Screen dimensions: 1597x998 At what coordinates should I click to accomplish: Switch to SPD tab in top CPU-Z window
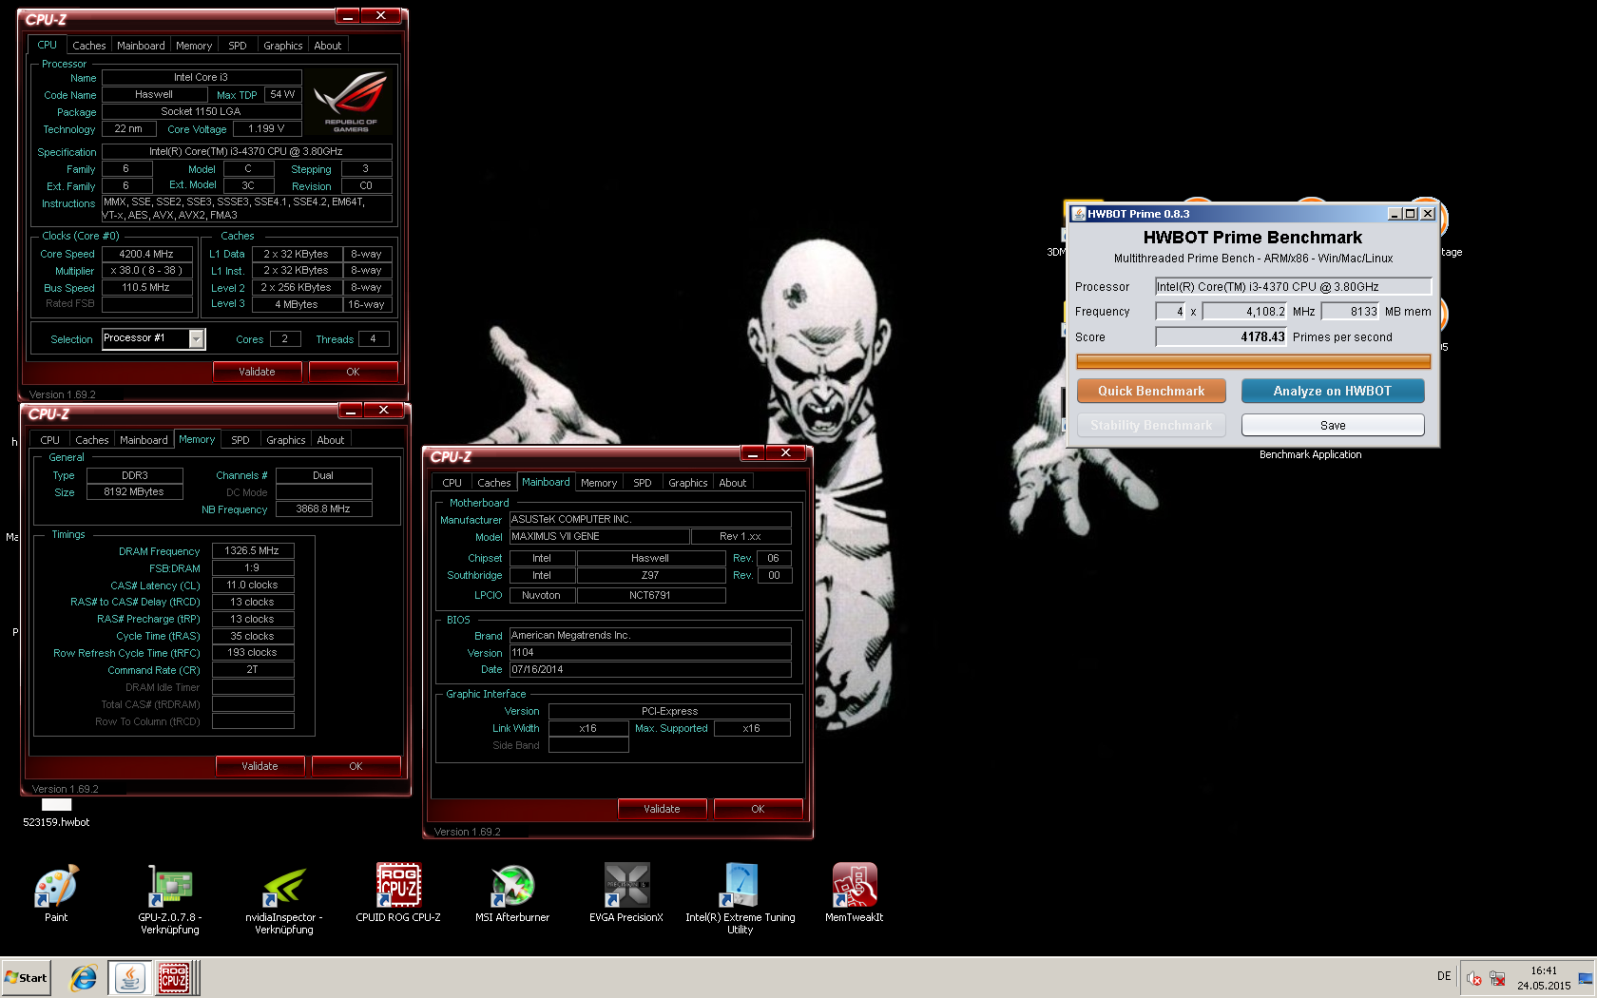(238, 46)
